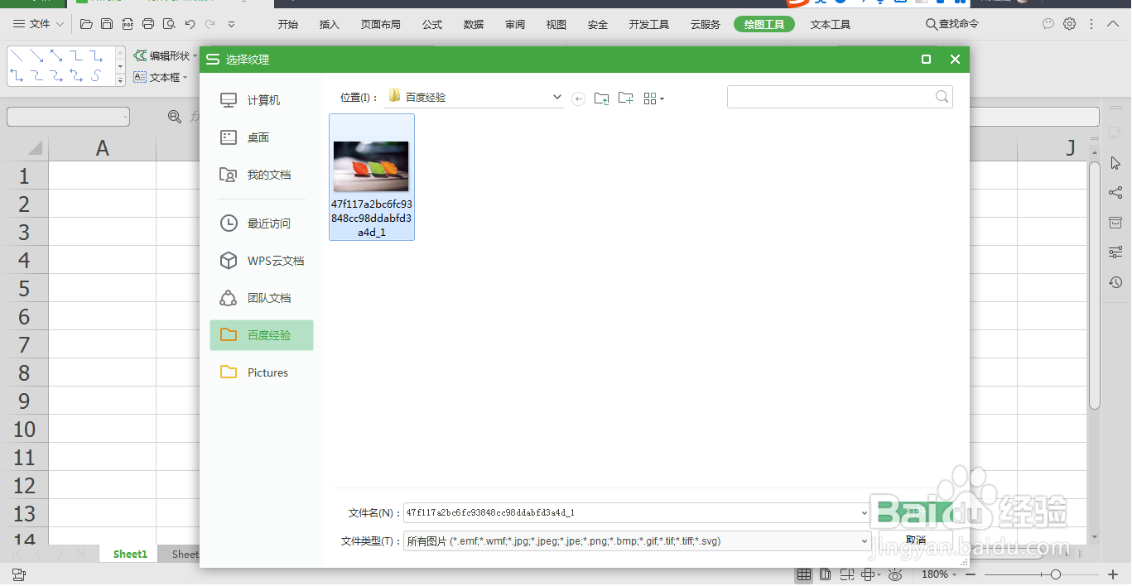Expand the file type dropdown list
Image resolution: width=1132 pixels, height=586 pixels.
point(864,540)
